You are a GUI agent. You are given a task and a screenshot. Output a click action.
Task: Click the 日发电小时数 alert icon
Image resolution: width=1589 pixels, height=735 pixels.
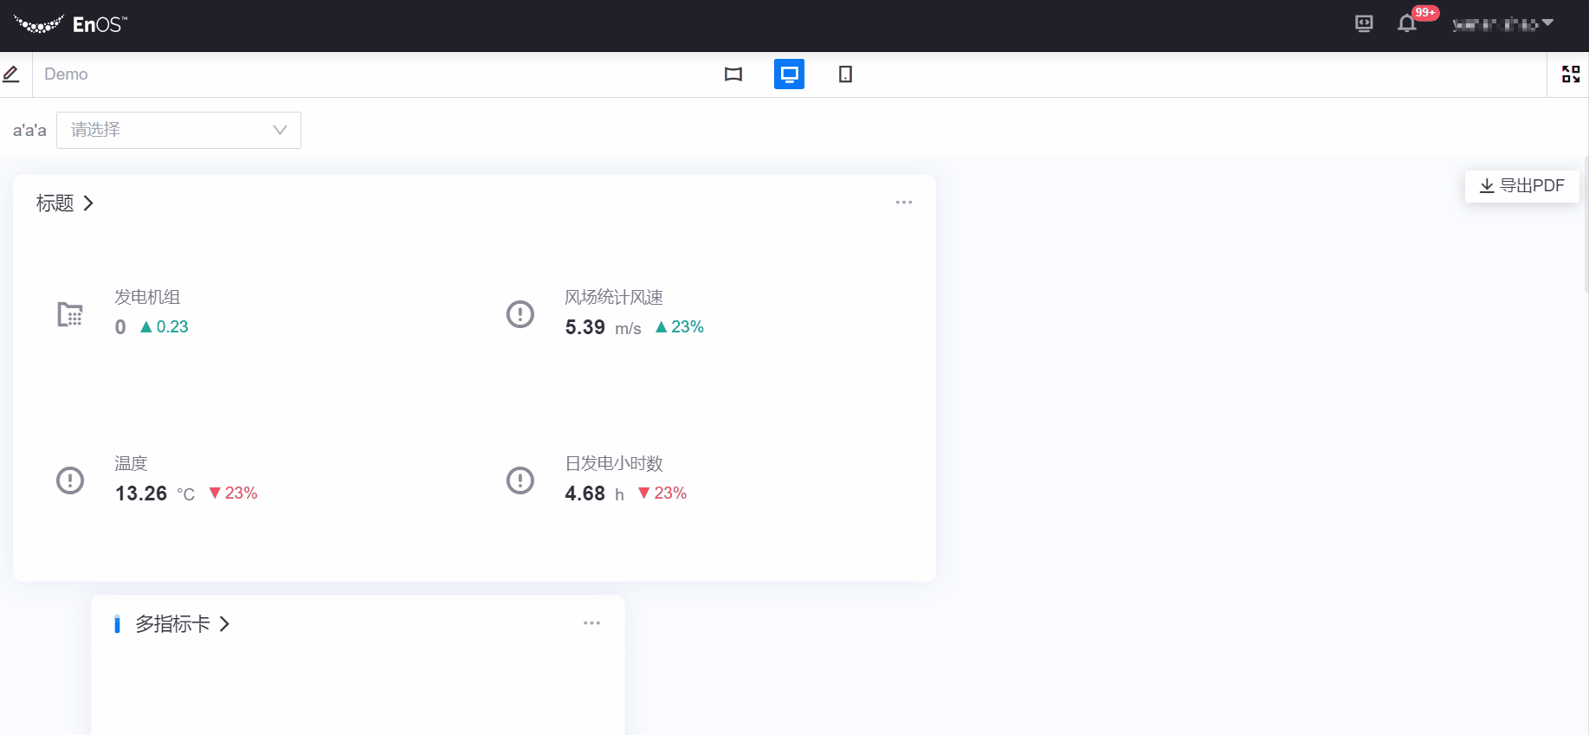(x=520, y=480)
